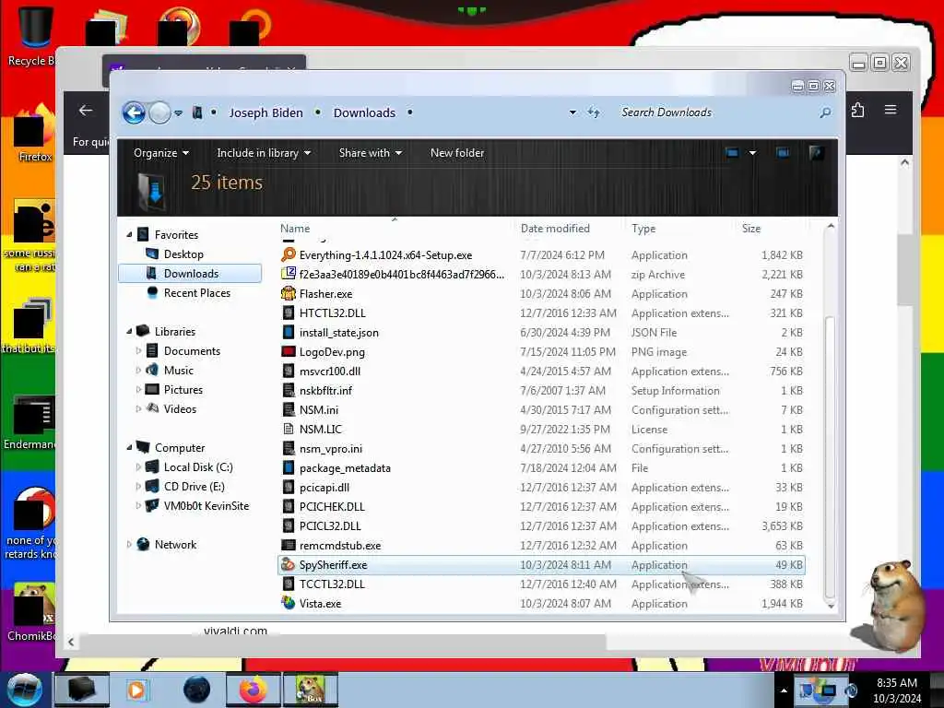
Task: Select nsm_vpro.ini file name
Action: [x=331, y=449]
